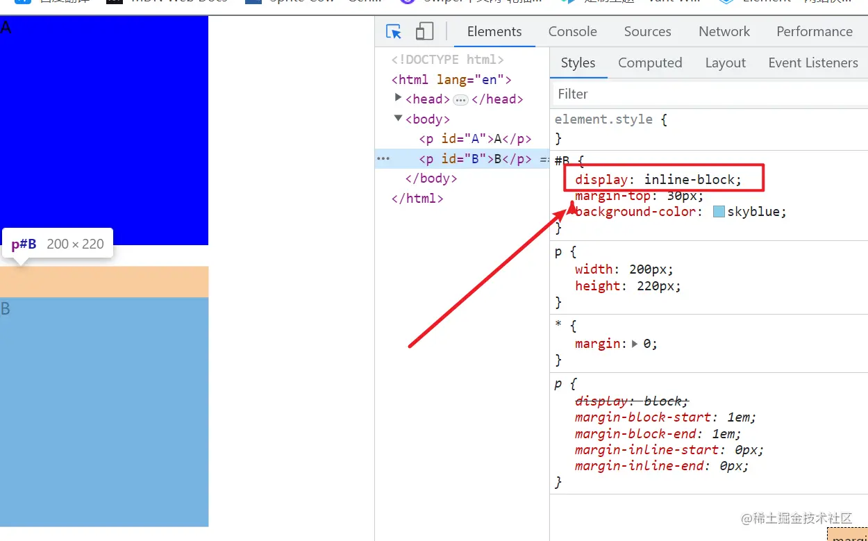Open the skyblue color swatch picker
The width and height of the screenshot is (868, 541).
point(719,212)
